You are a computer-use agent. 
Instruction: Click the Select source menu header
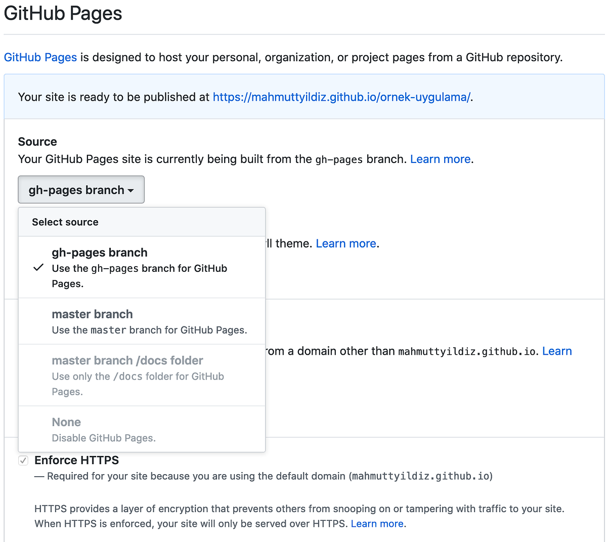[x=65, y=222]
